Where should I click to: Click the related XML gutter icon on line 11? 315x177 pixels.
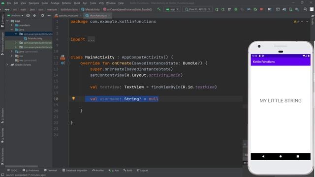click(63, 58)
